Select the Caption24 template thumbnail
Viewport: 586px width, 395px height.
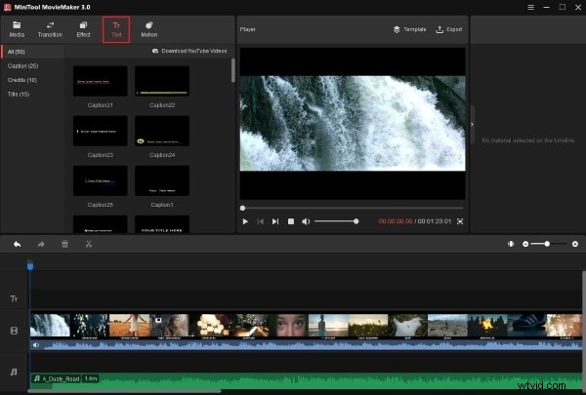tap(162, 131)
